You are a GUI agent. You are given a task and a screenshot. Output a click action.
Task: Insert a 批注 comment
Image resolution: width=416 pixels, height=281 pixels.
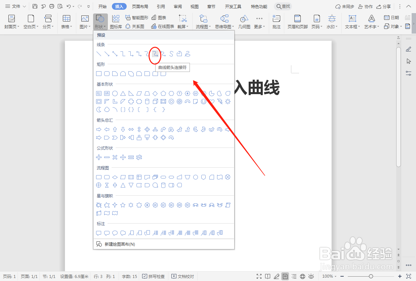click(x=277, y=22)
